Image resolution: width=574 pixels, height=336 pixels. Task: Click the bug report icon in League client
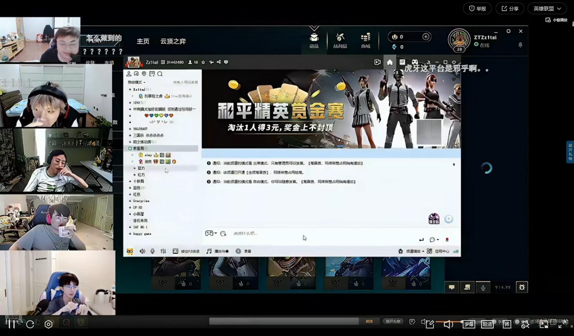point(522,287)
